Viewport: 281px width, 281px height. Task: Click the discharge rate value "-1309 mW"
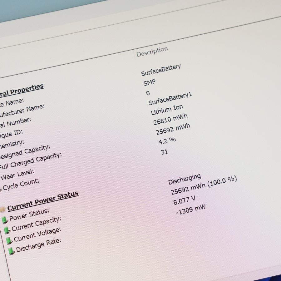click(x=191, y=210)
